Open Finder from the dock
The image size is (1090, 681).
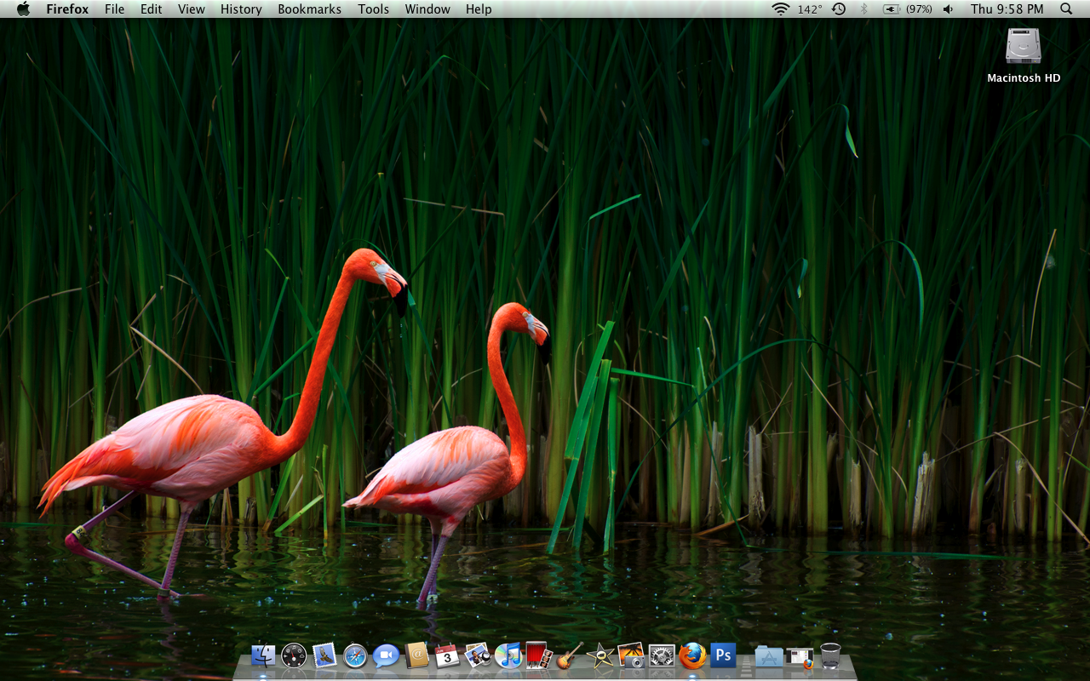tap(263, 655)
